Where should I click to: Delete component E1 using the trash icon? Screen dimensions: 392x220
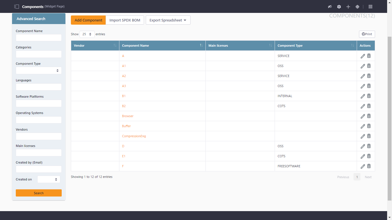369,156
